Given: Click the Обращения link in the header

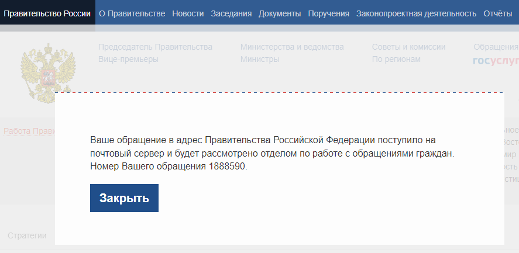Looking at the screenshot, I should (x=496, y=47).
